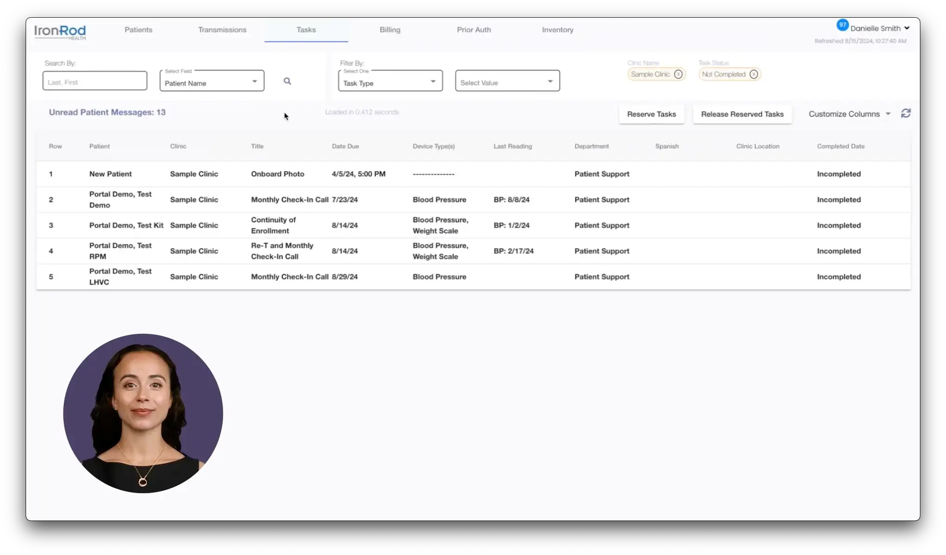Click the Reserve Tasks button
The height and width of the screenshot is (555, 946).
click(x=651, y=114)
